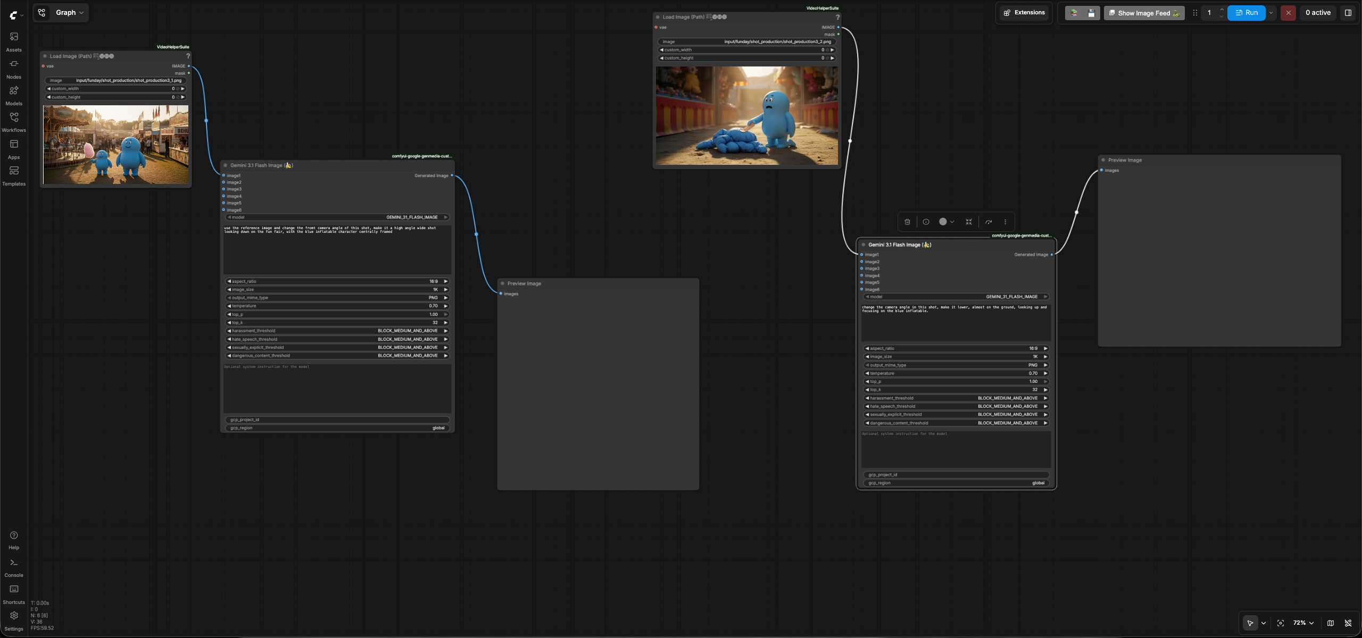Screen dimensions: 1362x638
Task: Toggle the minimap
Action: 1331,623
